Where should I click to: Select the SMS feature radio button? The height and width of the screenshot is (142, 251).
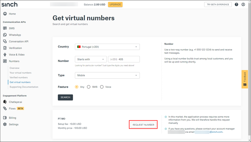pos(88,87)
